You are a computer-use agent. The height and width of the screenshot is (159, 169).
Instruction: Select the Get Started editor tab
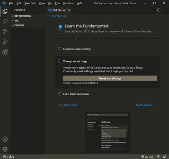point(59,10)
